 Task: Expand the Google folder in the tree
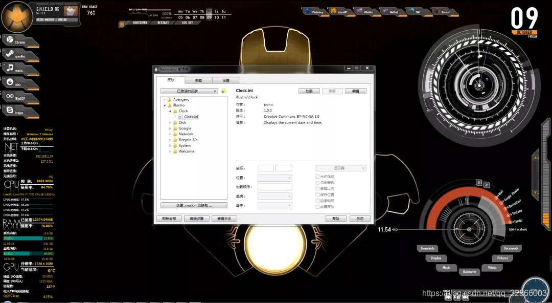pyautogui.click(x=170, y=128)
